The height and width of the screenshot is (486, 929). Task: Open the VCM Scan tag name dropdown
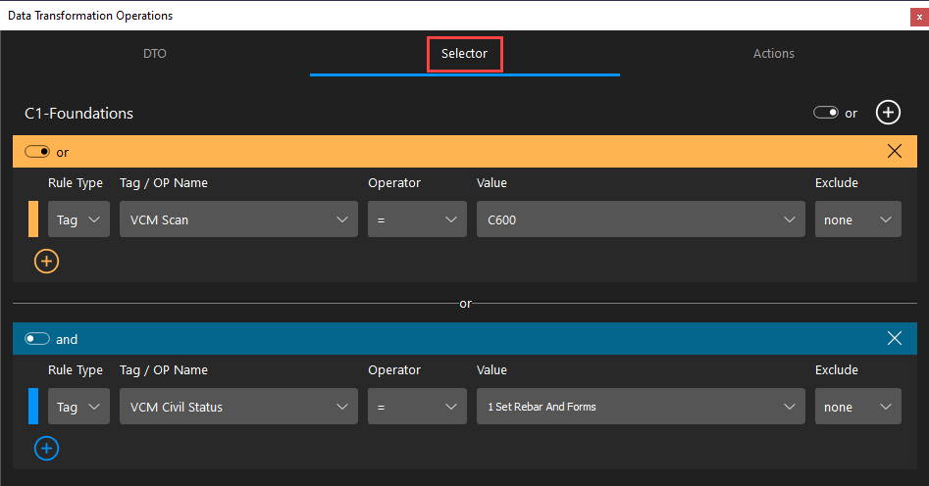[238, 219]
